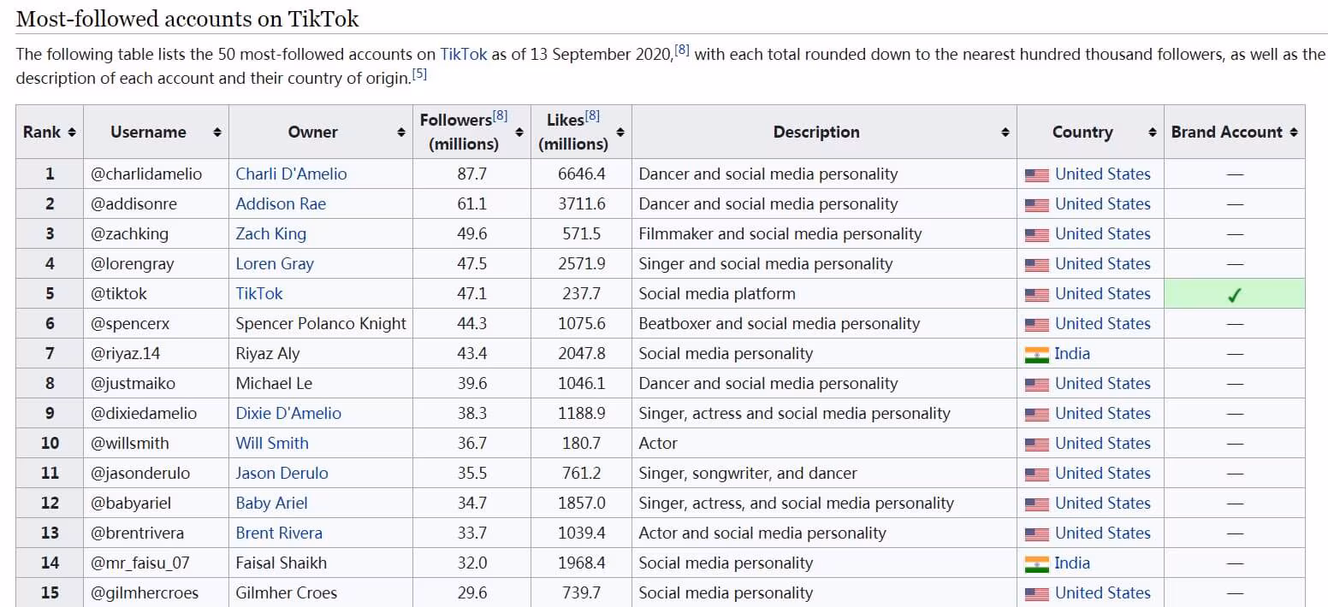
Task: Sort the Country column
Action: click(x=1153, y=133)
